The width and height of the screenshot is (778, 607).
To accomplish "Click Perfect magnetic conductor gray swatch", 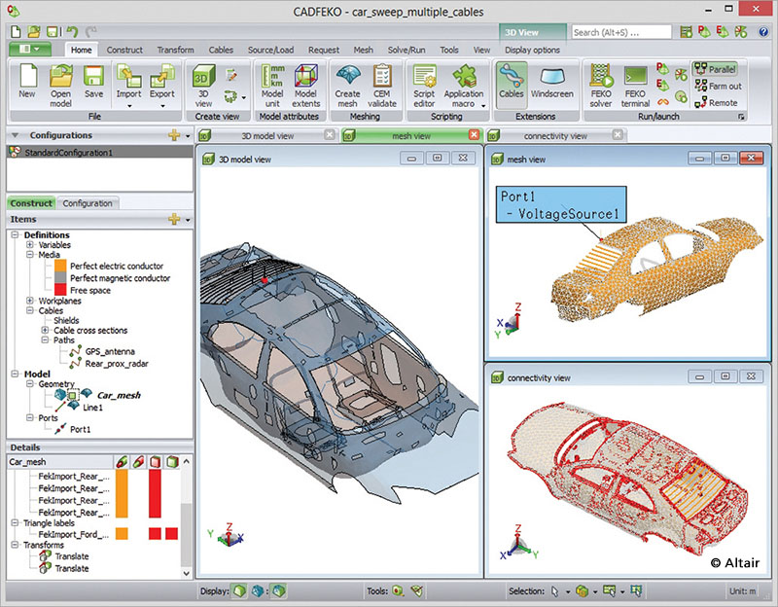I will 60,278.
